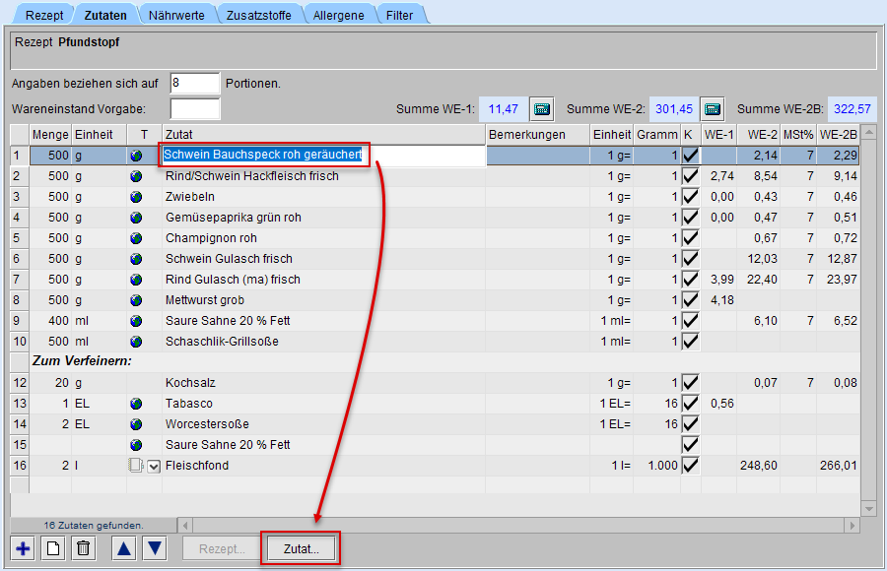This screenshot has width=887, height=571.
Task: Click the vertical scrollbar down arrow
Action: tap(869, 509)
